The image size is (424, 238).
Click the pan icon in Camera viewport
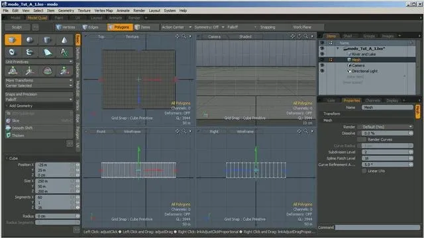(x=293, y=36)
